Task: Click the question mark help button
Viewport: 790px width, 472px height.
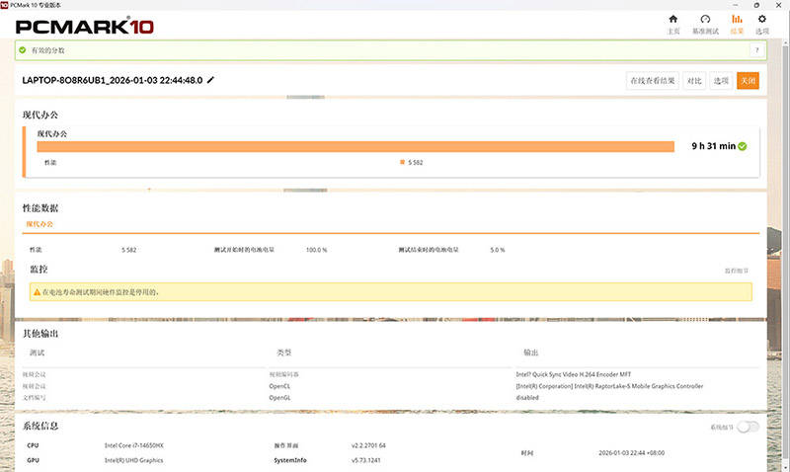Action: [x=756, y=50]
